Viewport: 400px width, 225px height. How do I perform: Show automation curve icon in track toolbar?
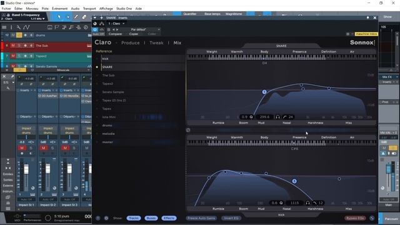26,27
